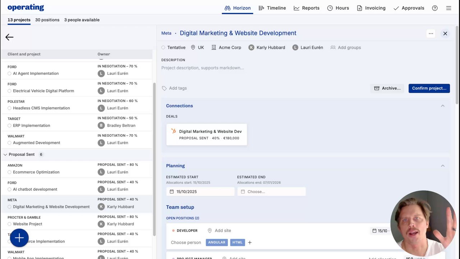Click the operating logo

click(x=26, y=8)
